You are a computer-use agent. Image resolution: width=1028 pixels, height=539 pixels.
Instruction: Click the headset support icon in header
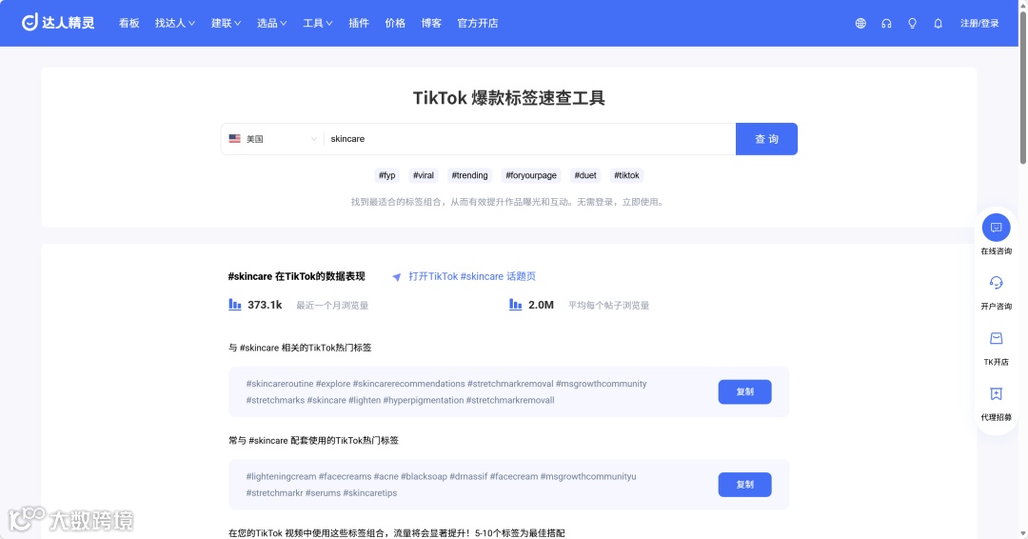(886, 23)
